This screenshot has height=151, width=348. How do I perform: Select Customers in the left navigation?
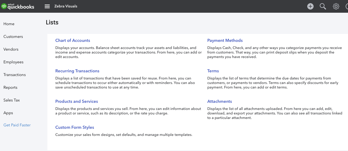point(13,37)
